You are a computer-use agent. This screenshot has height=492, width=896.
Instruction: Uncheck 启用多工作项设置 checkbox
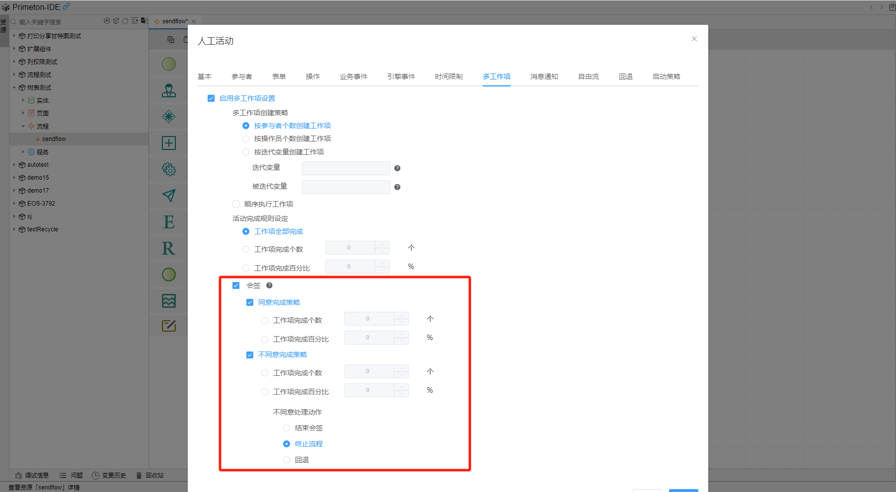coord(211,98)
